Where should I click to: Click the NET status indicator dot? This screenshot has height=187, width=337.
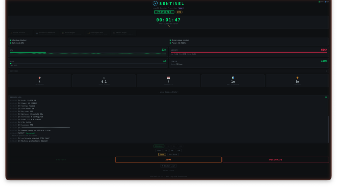pos(325,2)
